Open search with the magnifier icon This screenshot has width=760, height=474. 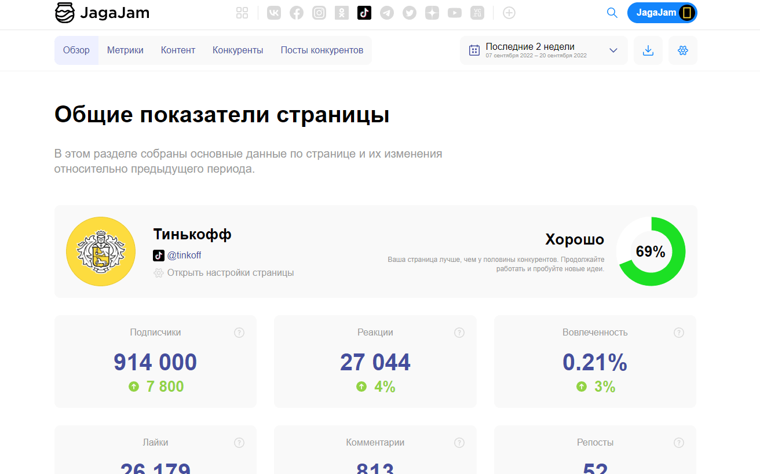click(612, 13)
